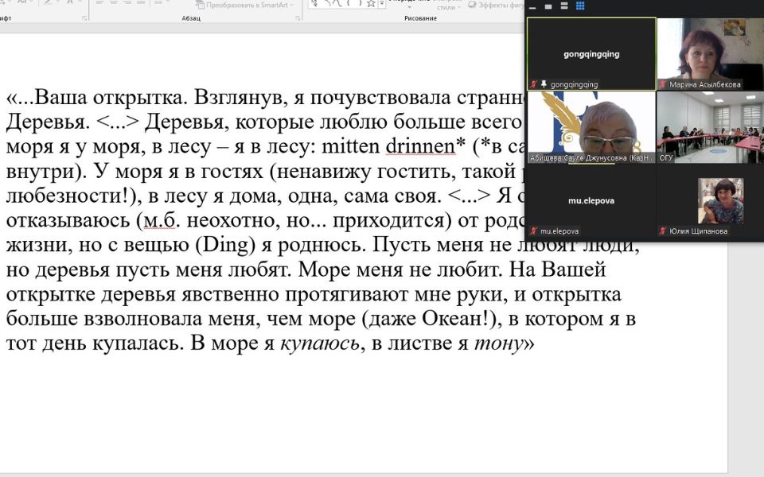Image resolution: width=764 pixels, height=477 pixels.
Task: Click muted microphone icon next to gongqingqing
Action: pyautogui.click(x=533, y=83)
